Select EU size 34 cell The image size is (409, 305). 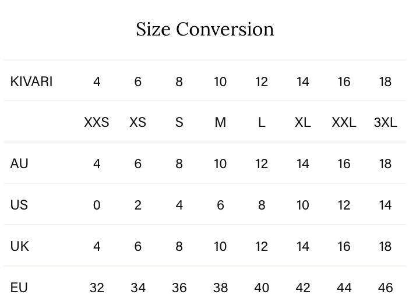coord(137,288)
